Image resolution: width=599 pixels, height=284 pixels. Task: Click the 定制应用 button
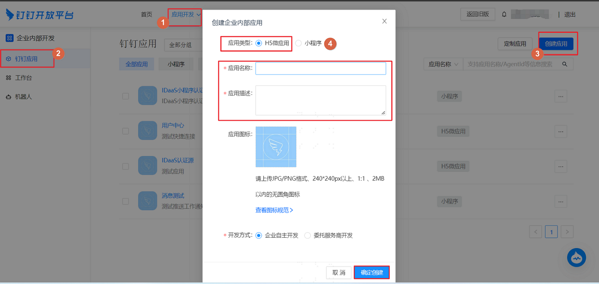click(515, 44)
